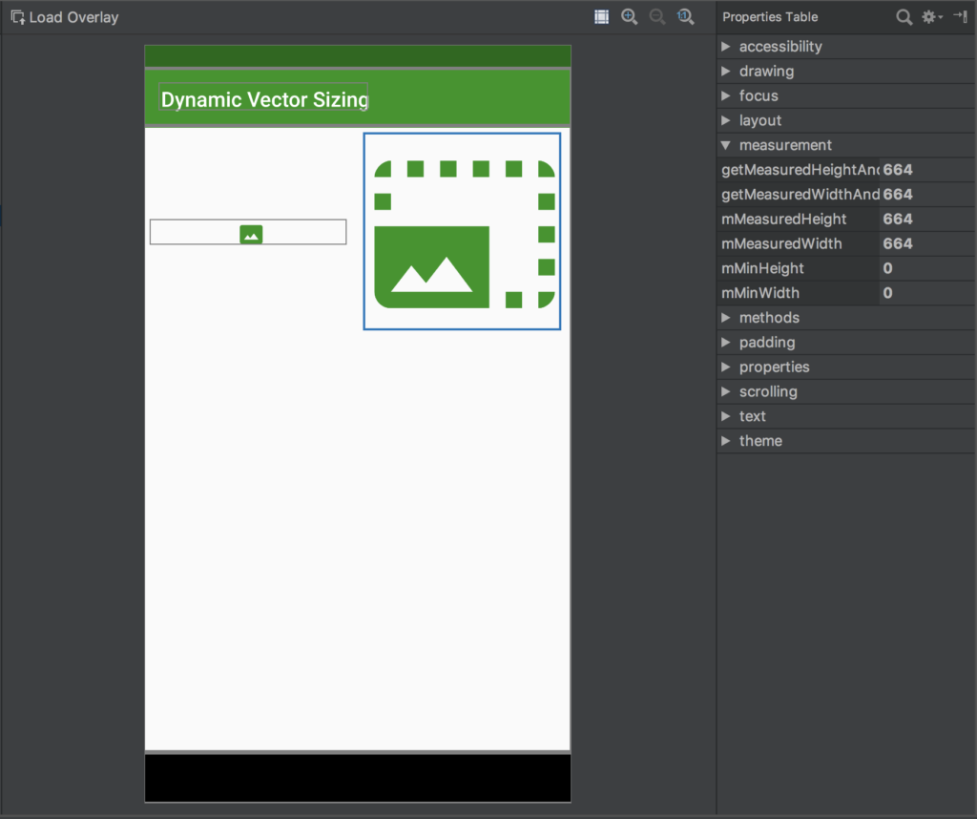Open the Properties Table search icon
Image resolution: width=977 pixels, height=819 pixels.
904,16
